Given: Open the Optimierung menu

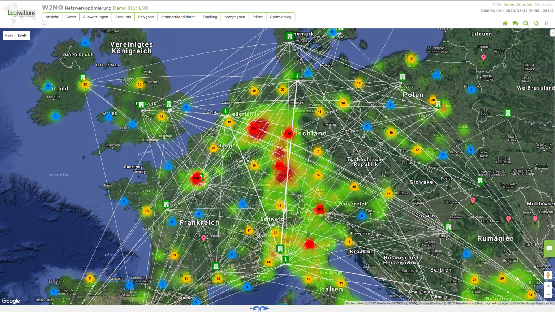Looking at the screenshot, I should coord(280,17).
